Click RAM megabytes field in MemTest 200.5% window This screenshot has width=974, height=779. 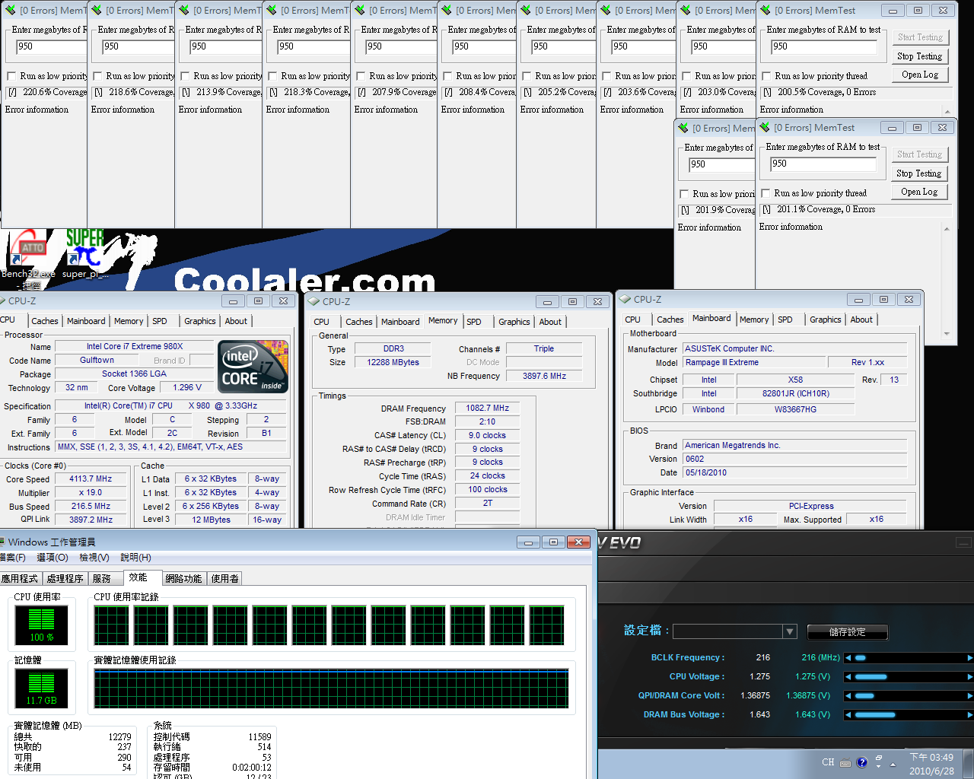[823, 46]
